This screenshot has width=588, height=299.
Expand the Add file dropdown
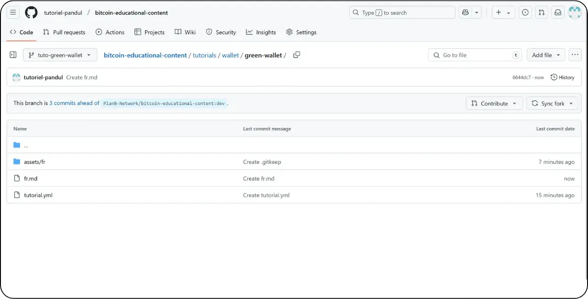[x=546, y=55]
